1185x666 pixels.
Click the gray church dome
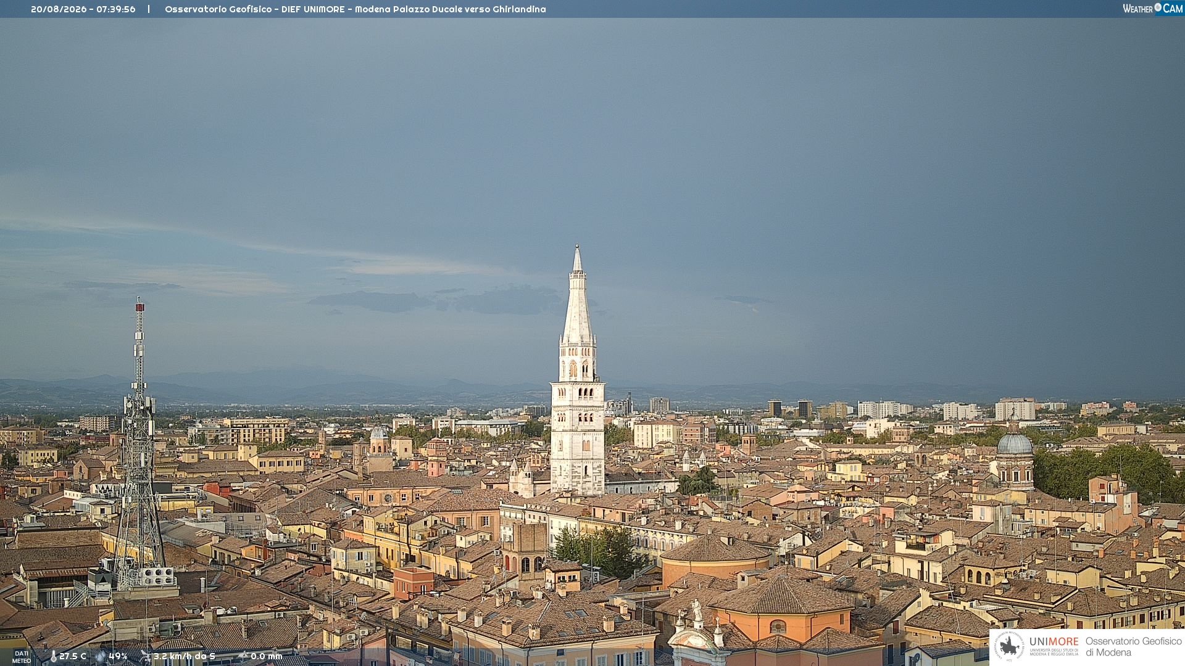pos(1015,443)
